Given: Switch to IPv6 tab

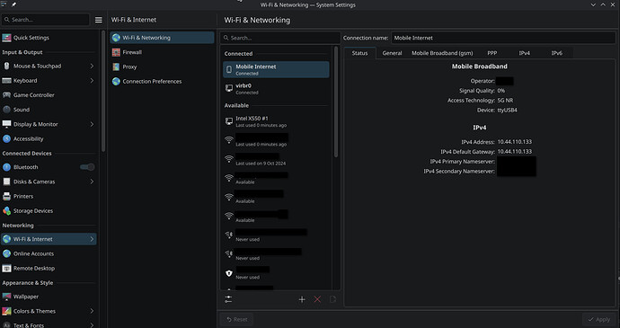Looking at the screenshot, I should (x=557, y=53).
